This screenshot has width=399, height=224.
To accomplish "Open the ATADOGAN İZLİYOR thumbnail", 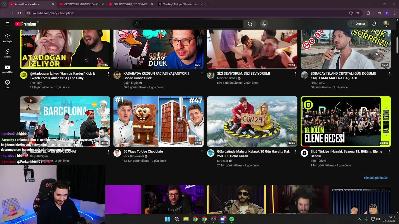I will pyautogui.click(x=65, y=49).
